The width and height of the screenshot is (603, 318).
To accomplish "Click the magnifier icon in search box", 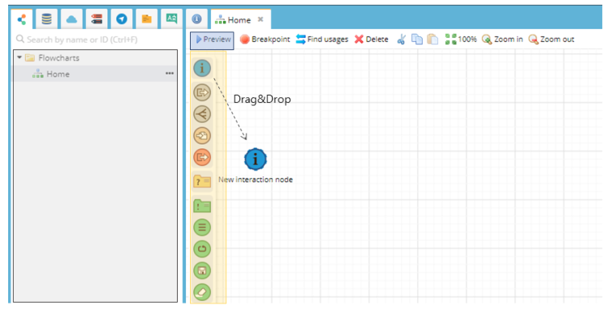I will point(20,39).
